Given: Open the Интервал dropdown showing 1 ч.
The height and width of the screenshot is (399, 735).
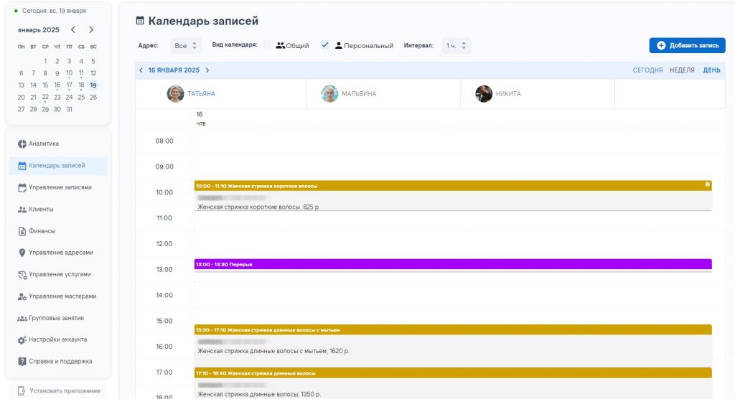Looking at the screenshot, I should pyautogui.click(x=457, y=46).
